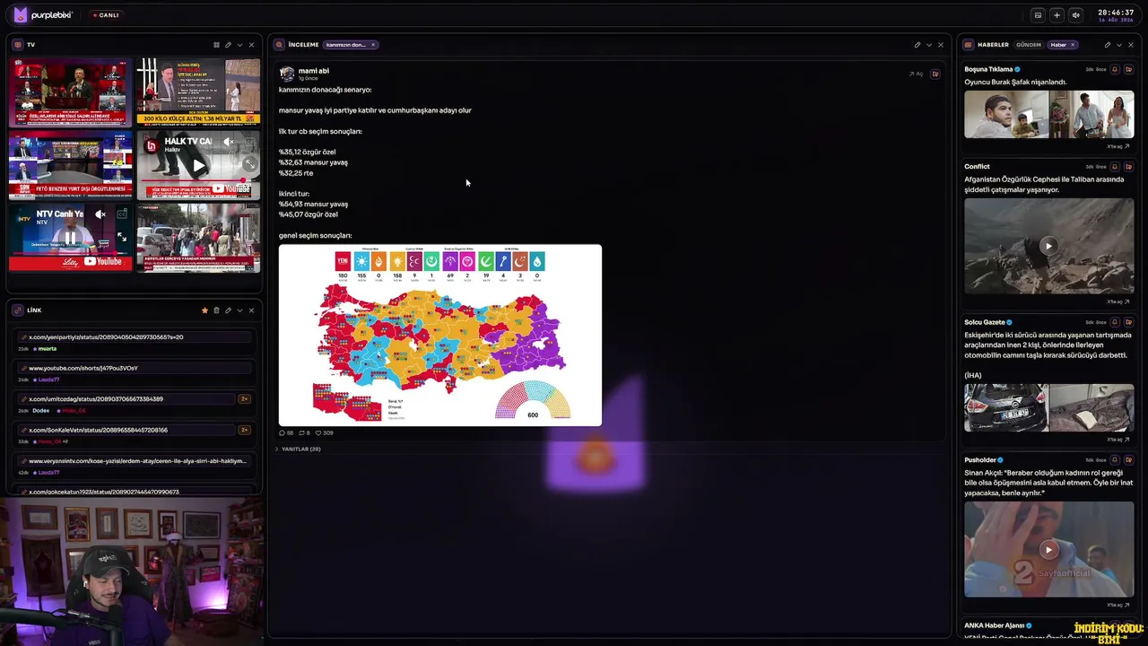Click the İNCELEME panel magnifier icon

(x=280, y=45)
